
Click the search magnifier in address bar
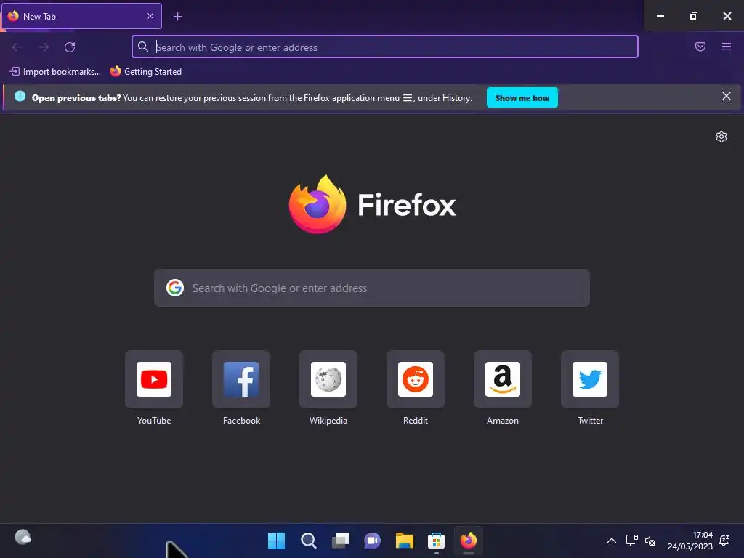143,46
